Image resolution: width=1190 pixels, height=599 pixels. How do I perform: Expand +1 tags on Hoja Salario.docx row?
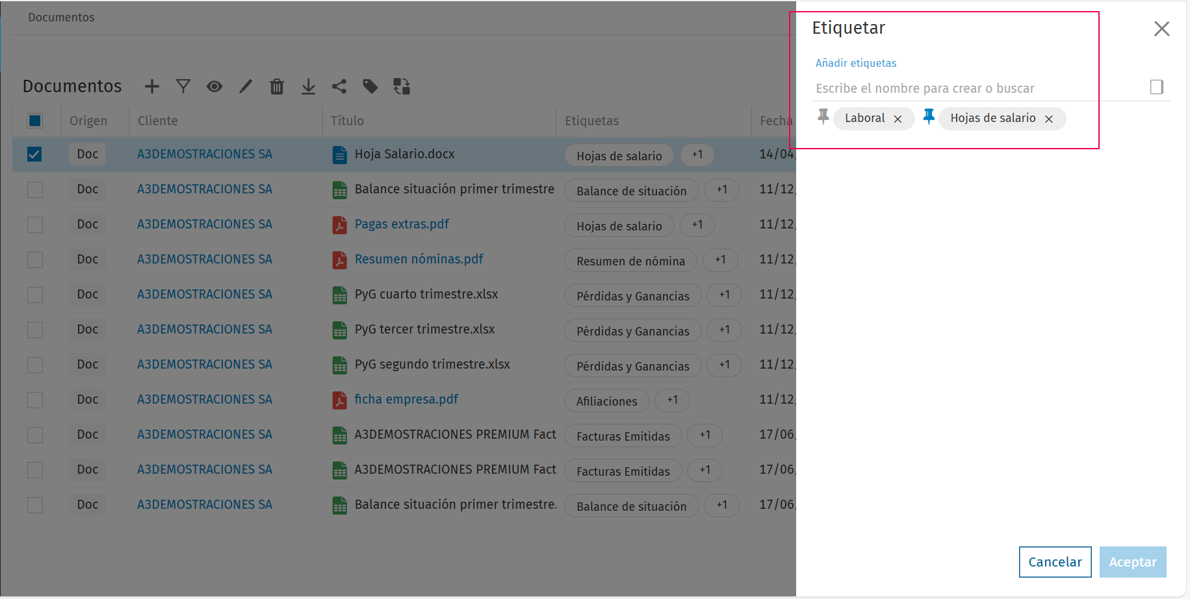tap(697, 154)
